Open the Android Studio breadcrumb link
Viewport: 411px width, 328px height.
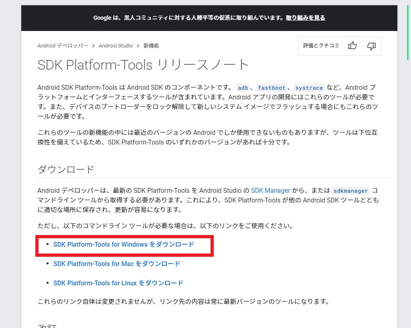pos(116,46)
